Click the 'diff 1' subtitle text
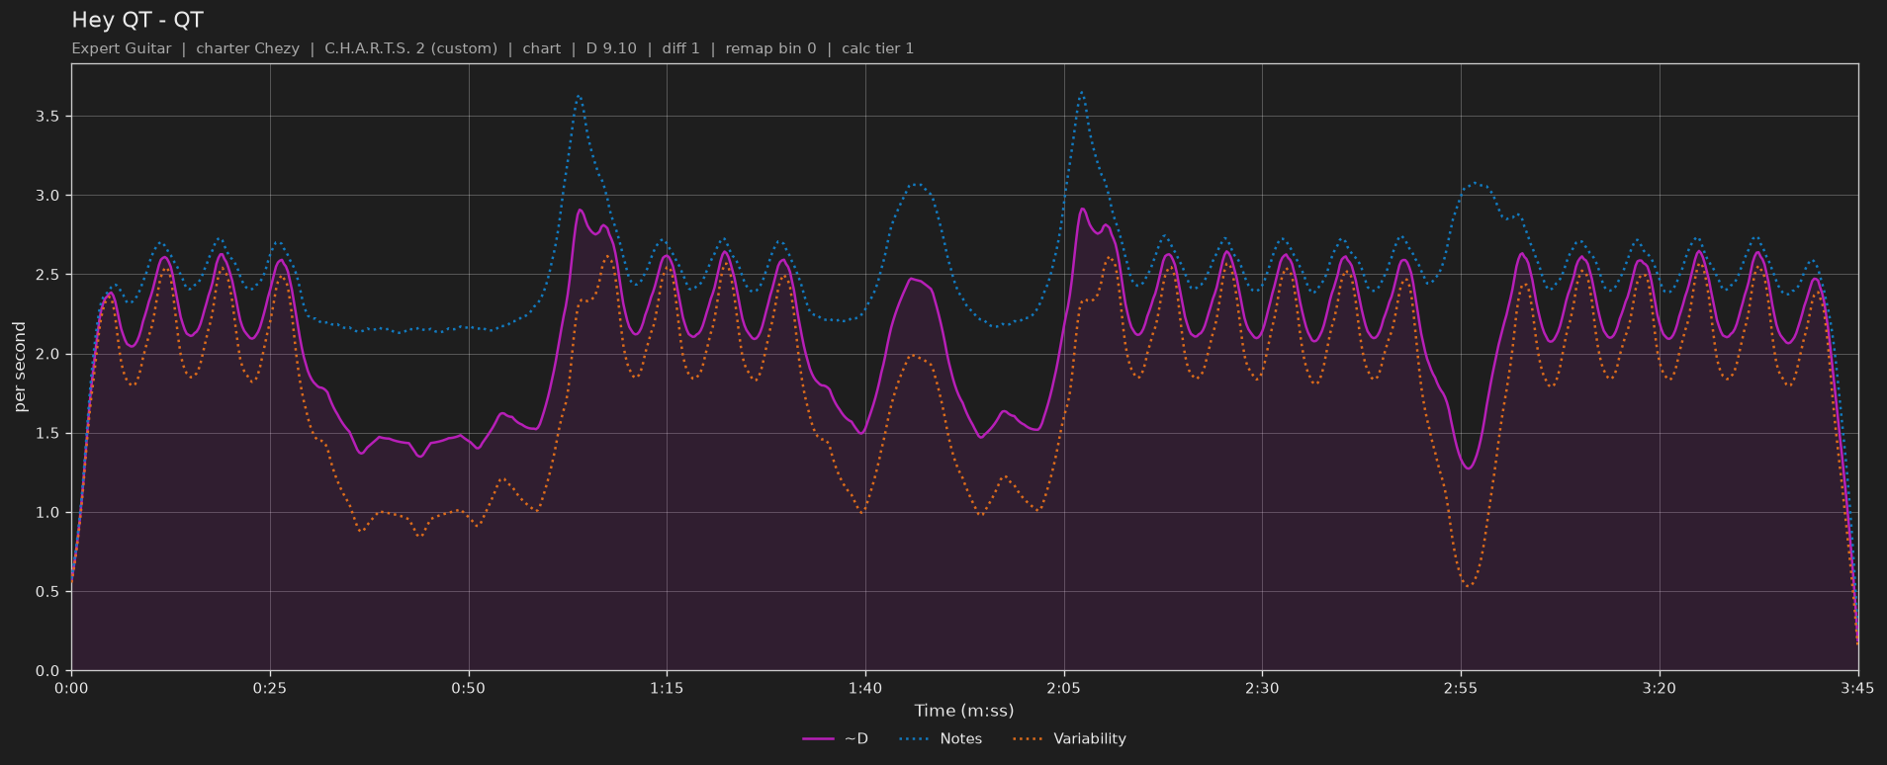1887x765 pixels. tap(680, 48)
